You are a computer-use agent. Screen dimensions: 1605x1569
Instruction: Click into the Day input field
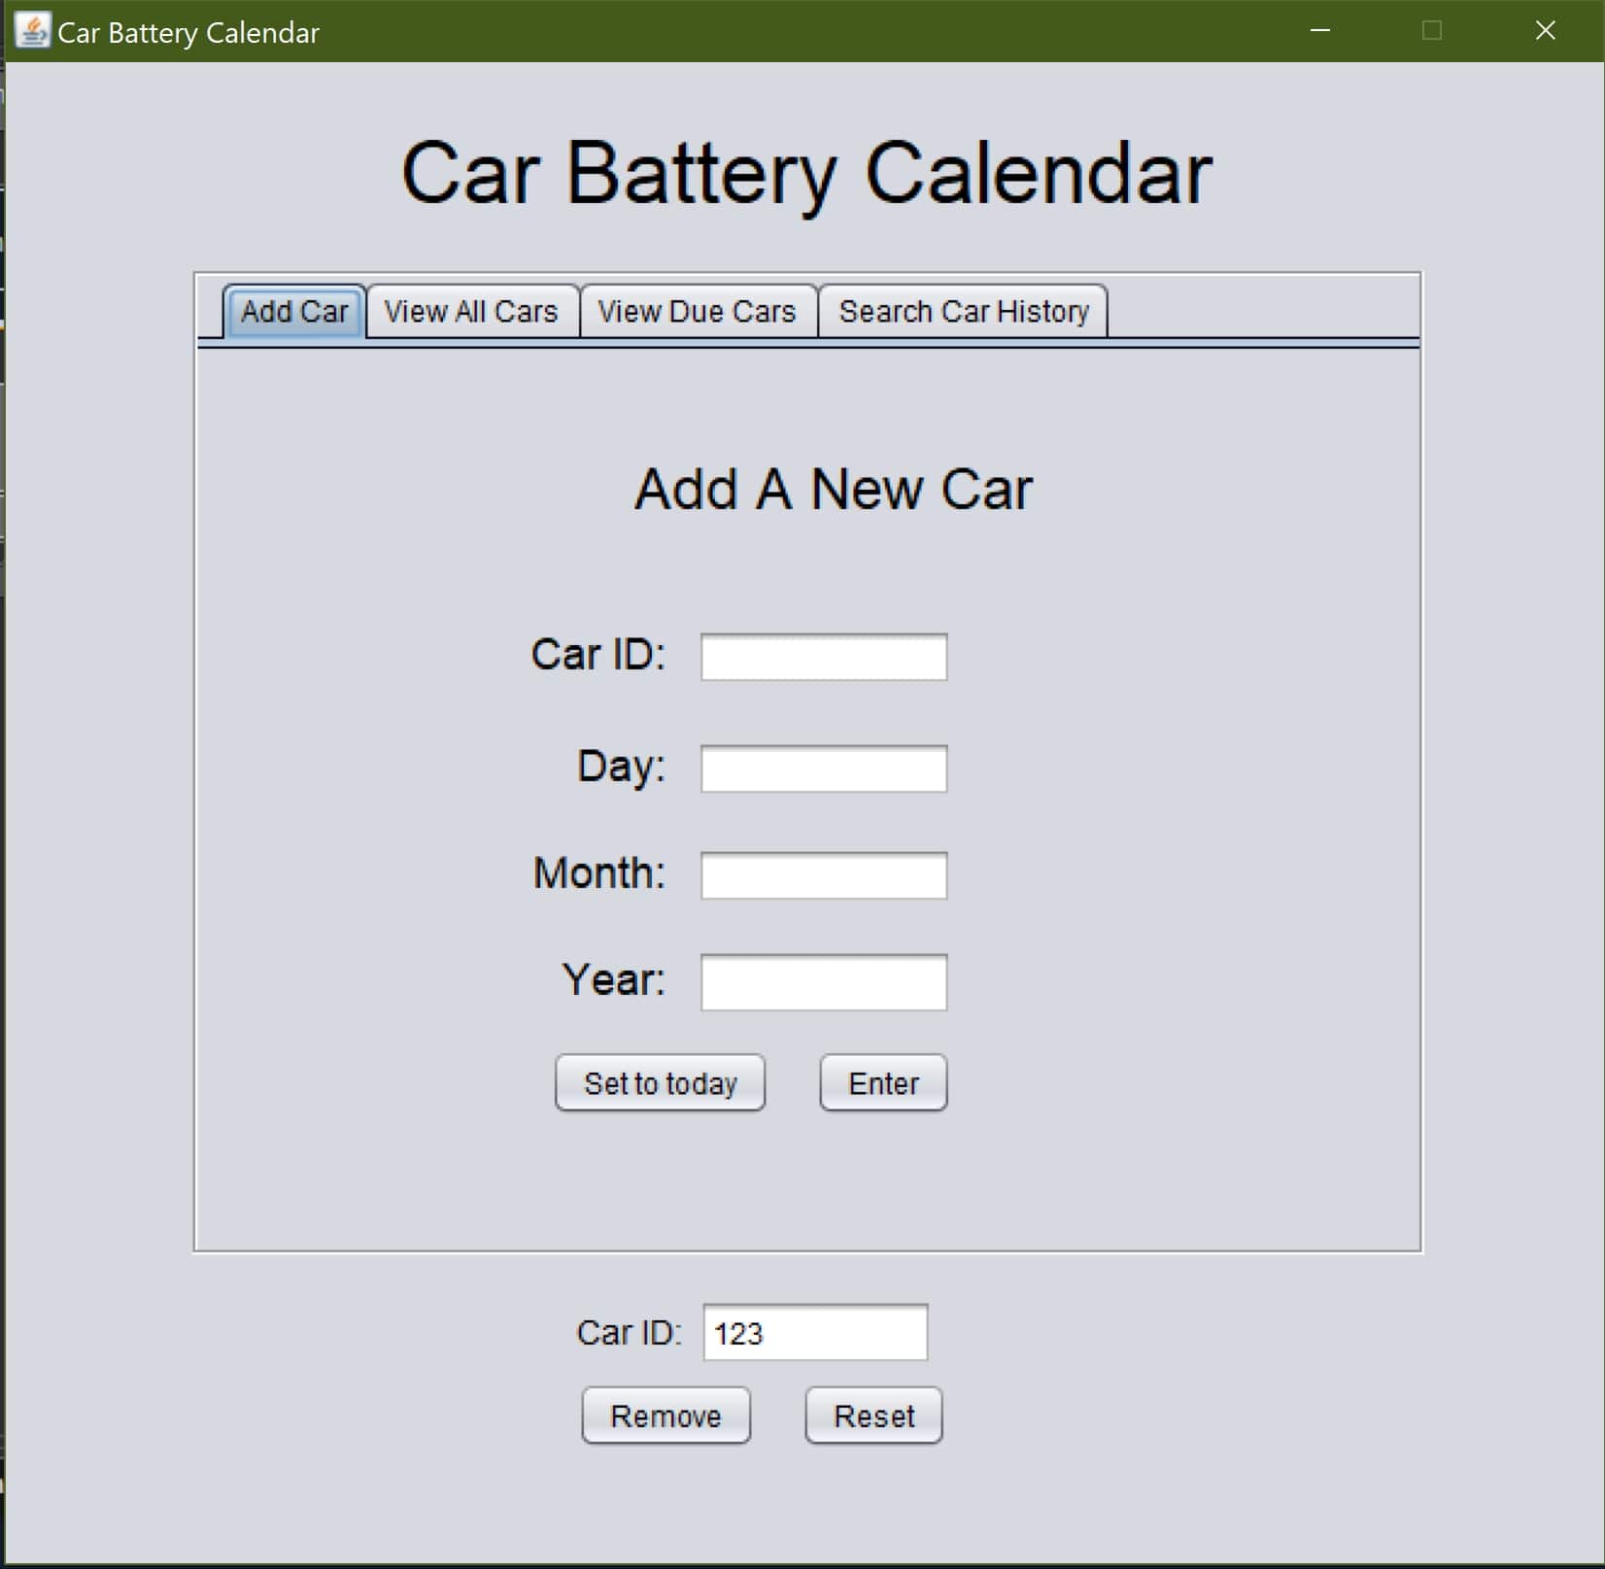[x=824, y=768]
